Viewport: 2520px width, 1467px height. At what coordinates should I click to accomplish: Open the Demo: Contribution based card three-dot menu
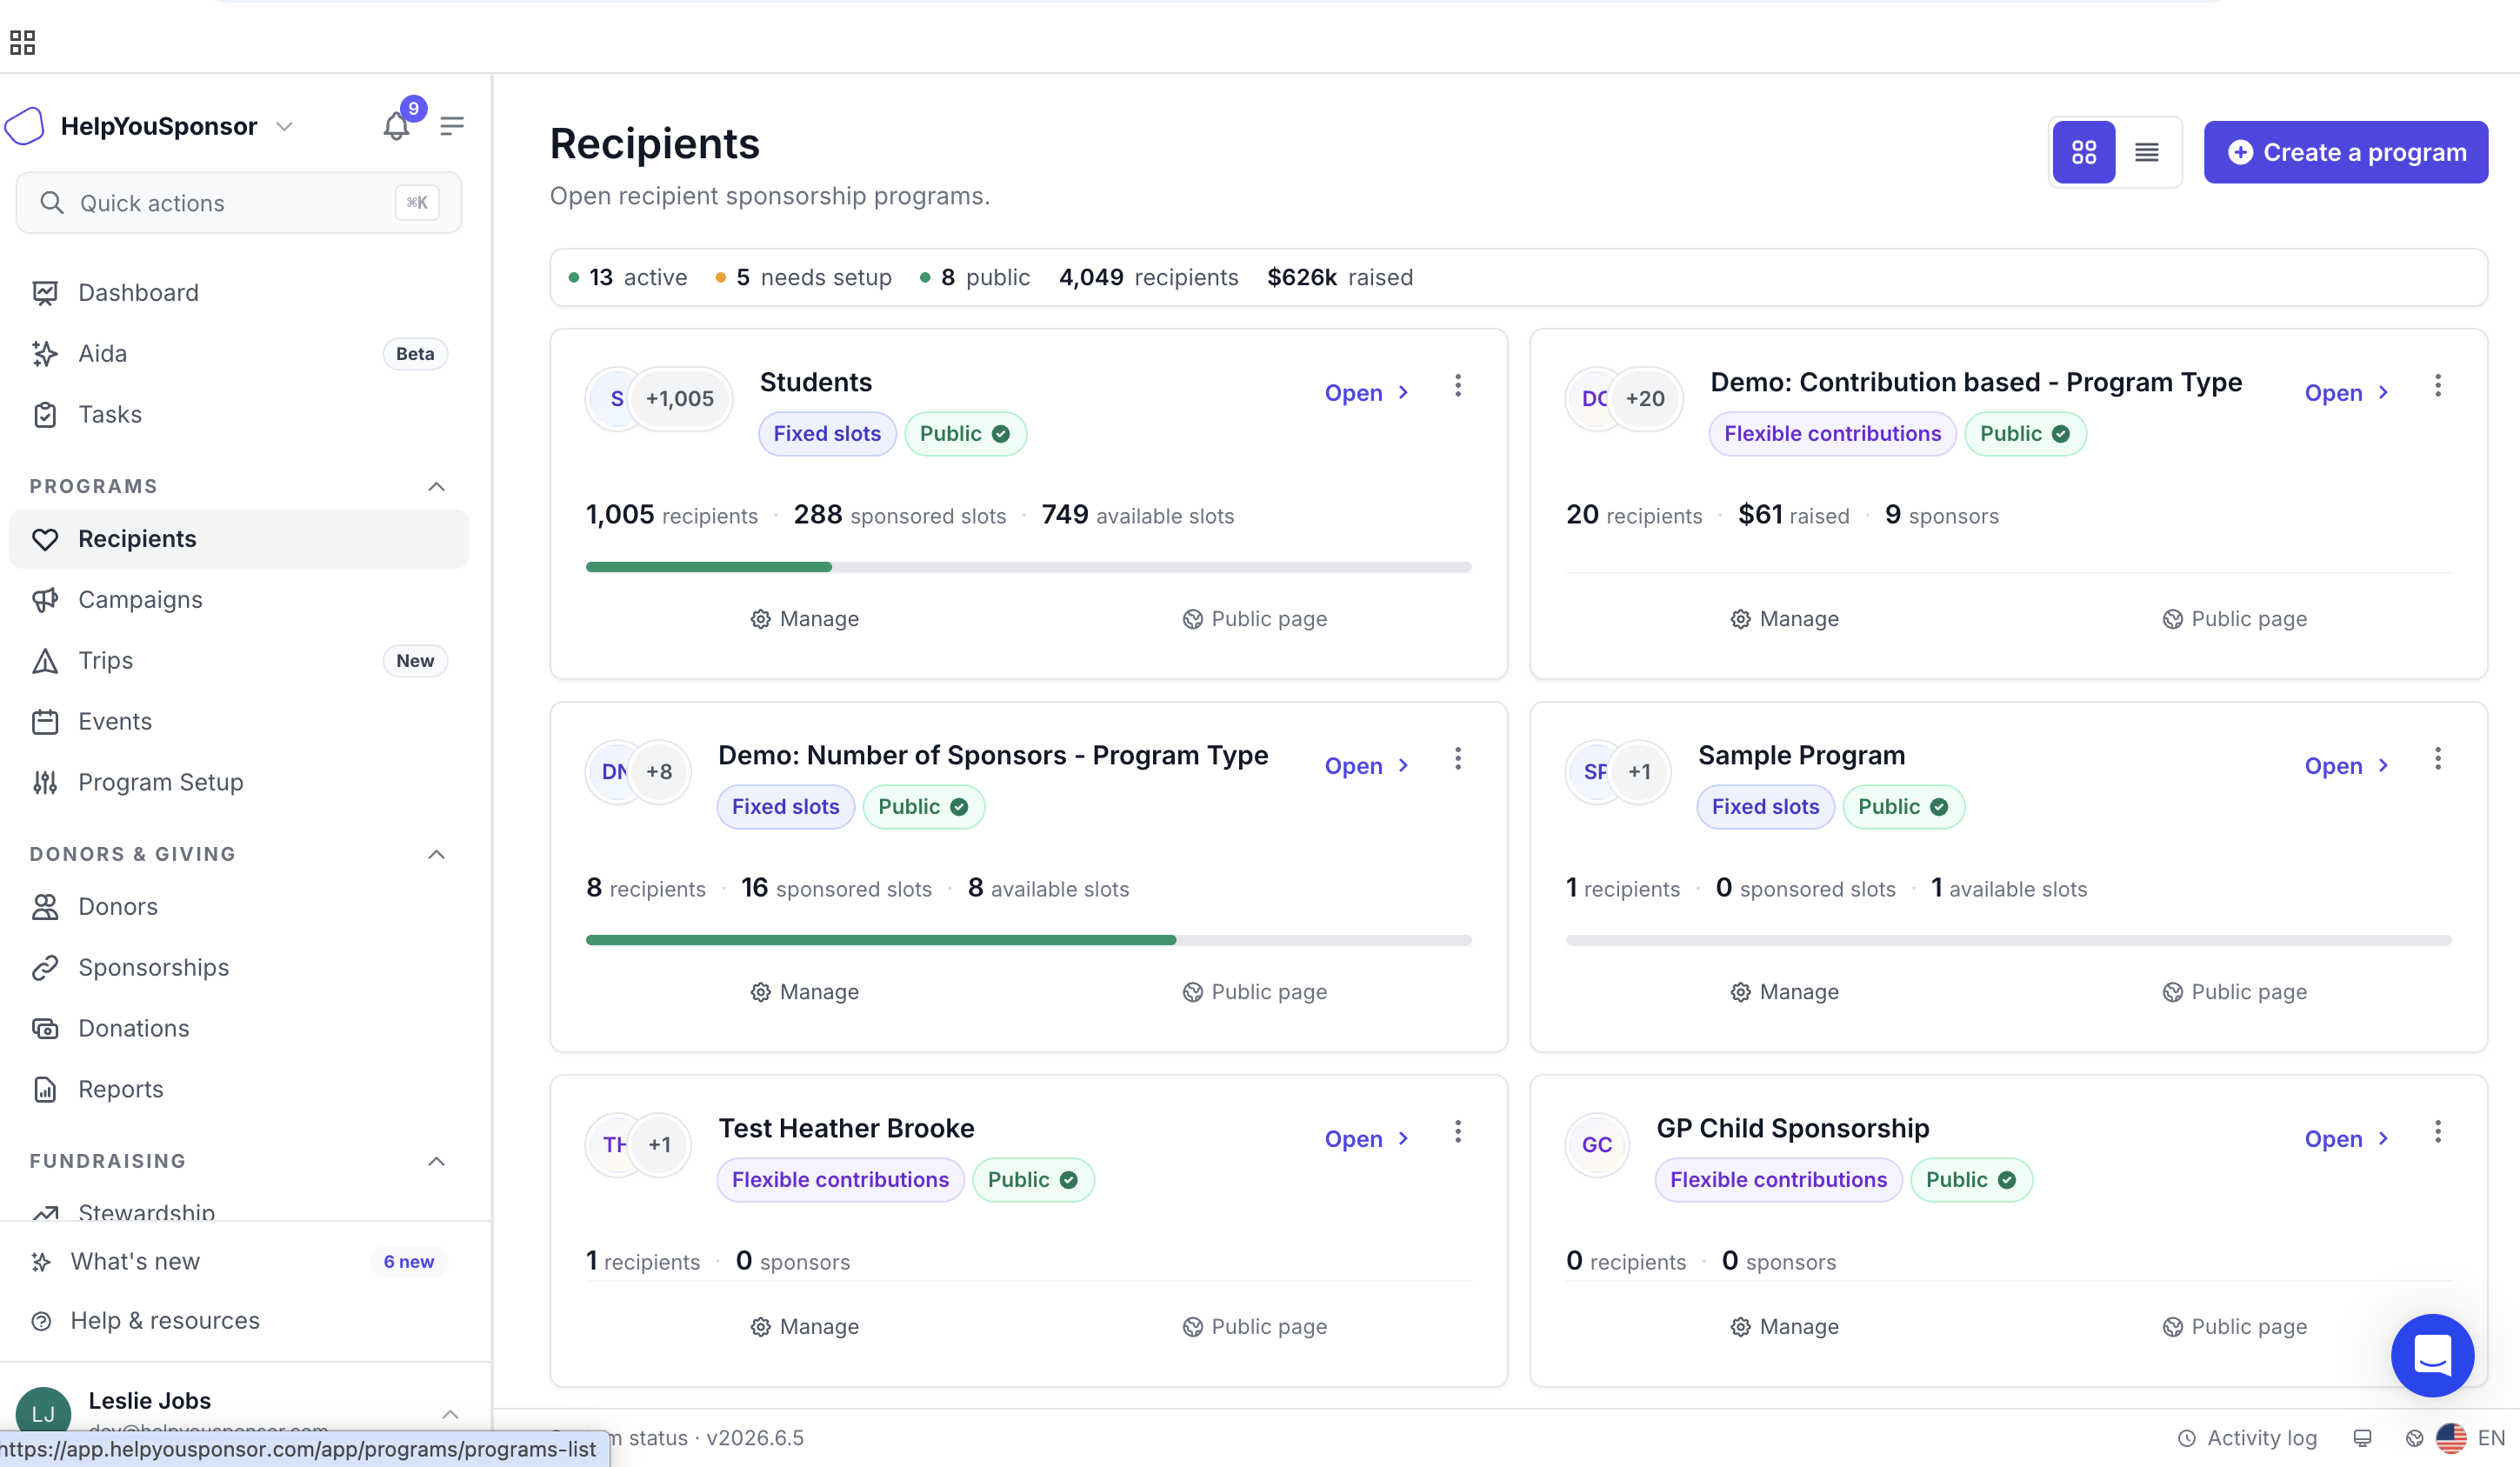pyautogui.click(x=2438, y=386)
